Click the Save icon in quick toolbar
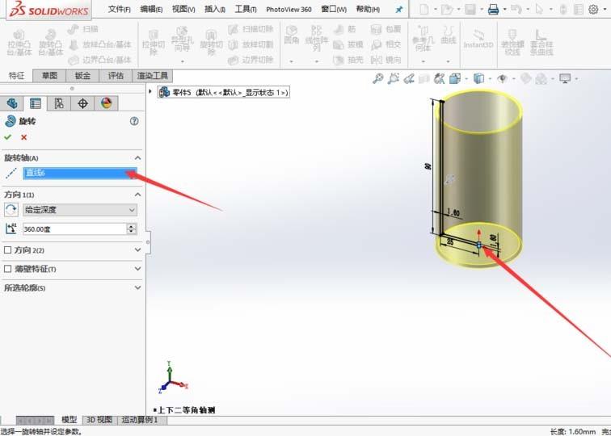This screenshot has width=611, height=436. [470, 10]
